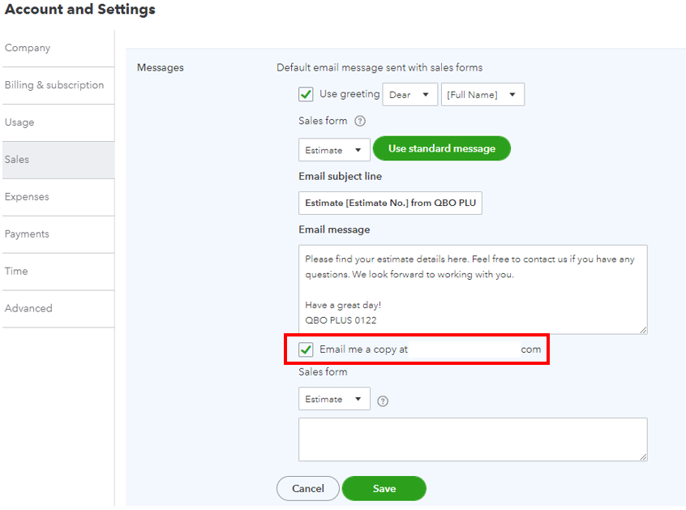Expand the [Full Name] dropdown
The image size is (686, 510).
[x=482, y=95]
